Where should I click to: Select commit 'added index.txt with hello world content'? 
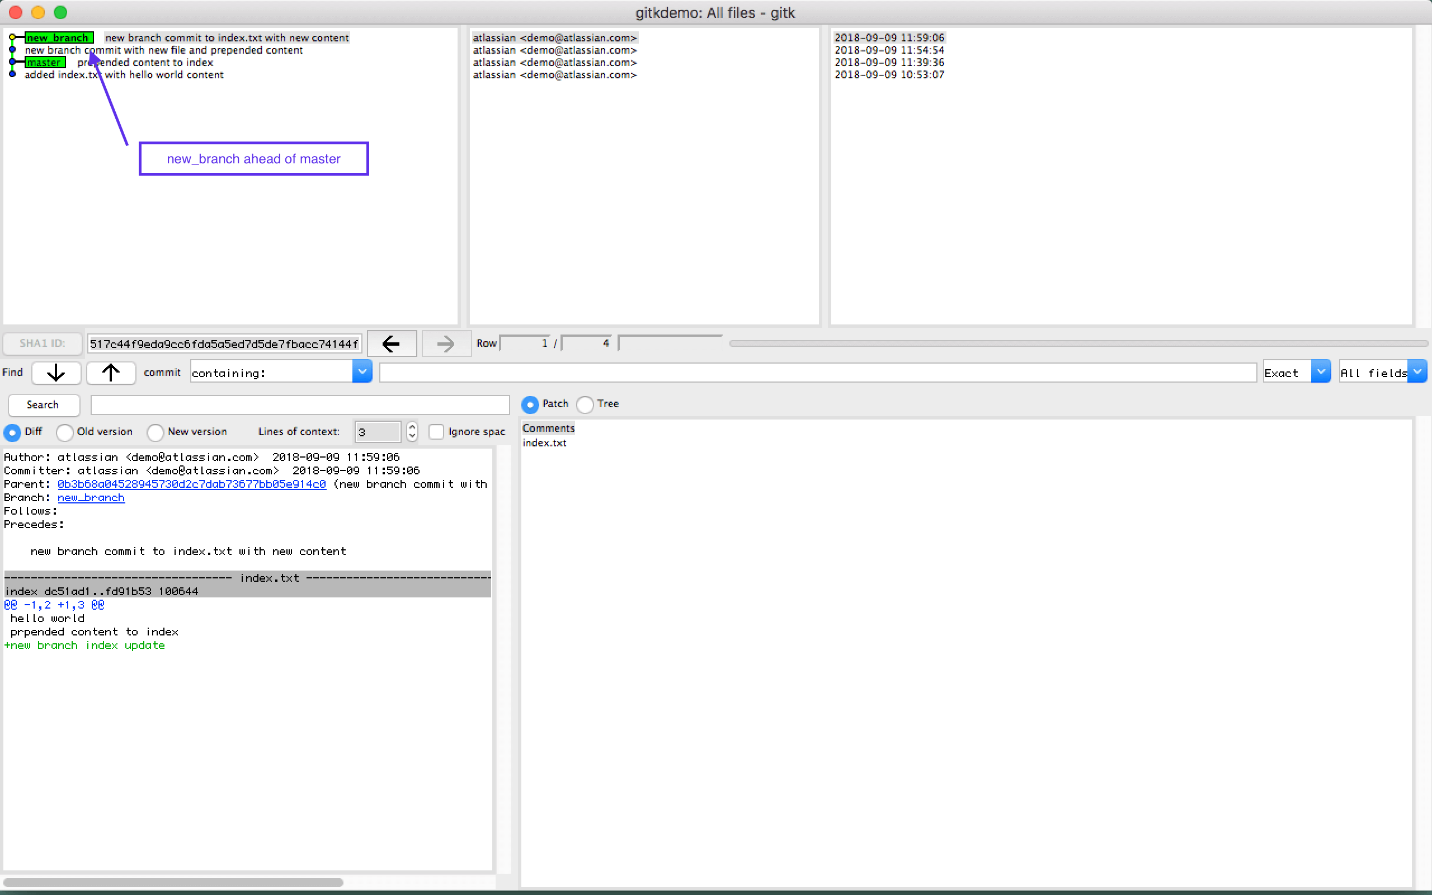(124, 75)
